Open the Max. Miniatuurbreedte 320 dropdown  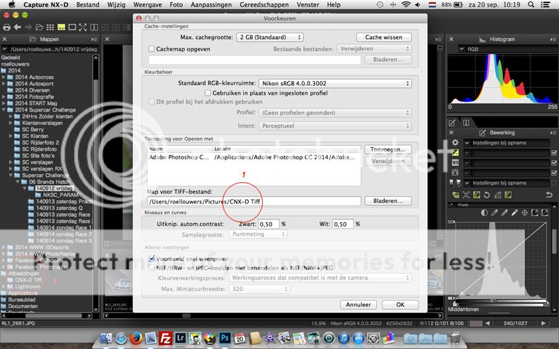coord(259,289)
